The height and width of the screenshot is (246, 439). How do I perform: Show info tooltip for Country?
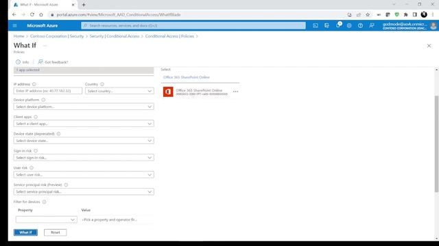pyautogui.click(x=102, y=84)
